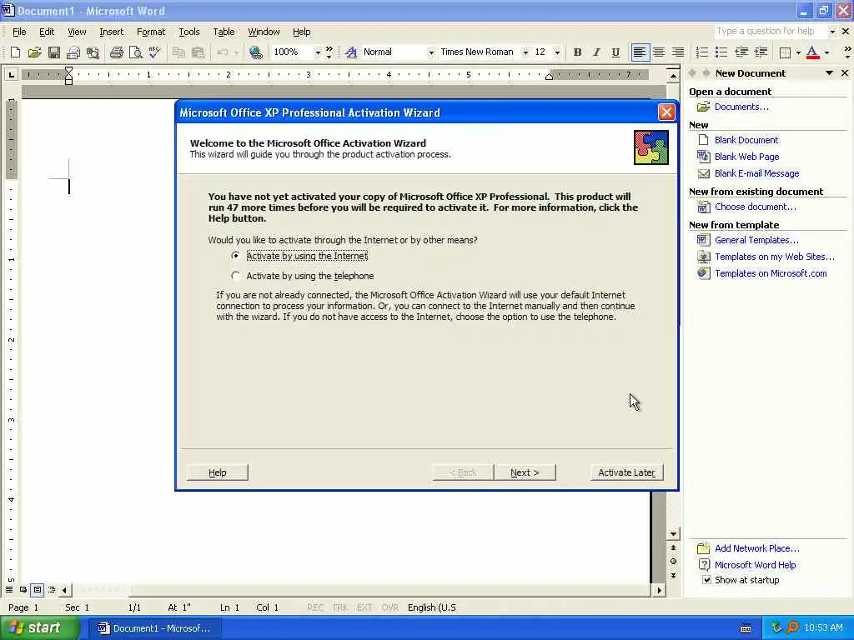This screenshot has width=854, height=640.
Task: Toggle REC macro recording status indicator
Action: pyautogui.click(x=315, y=607)
